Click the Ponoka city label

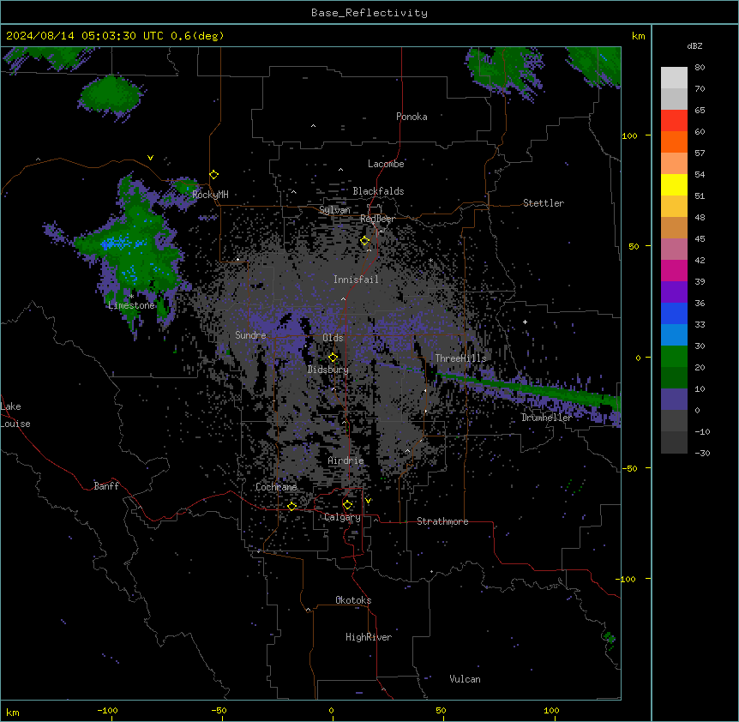click(x=412, y=117)
